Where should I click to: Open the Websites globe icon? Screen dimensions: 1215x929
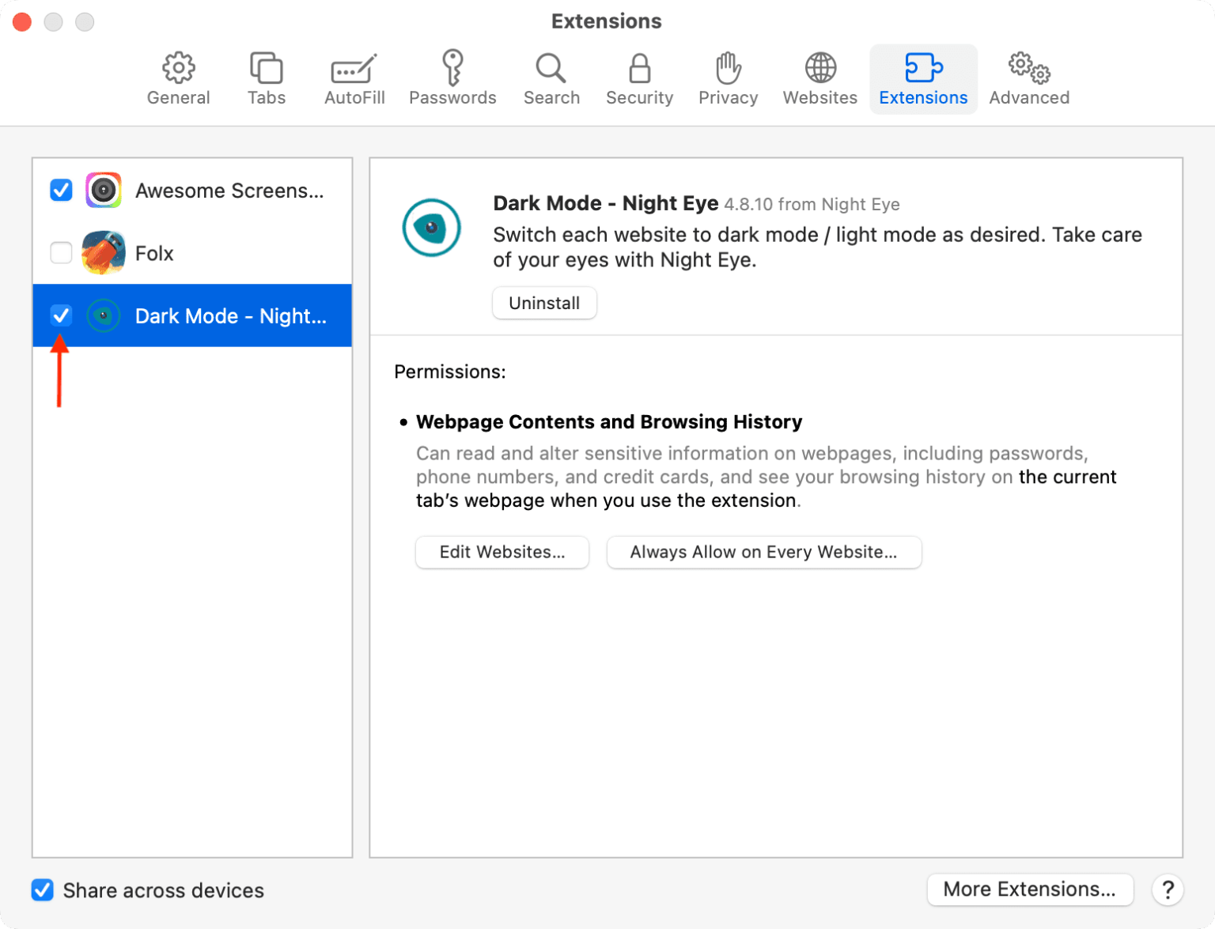(820, 68)
